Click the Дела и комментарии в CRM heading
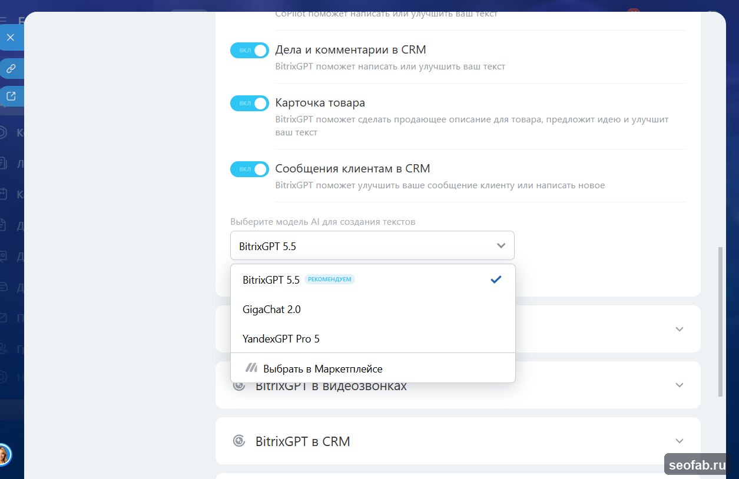739x479 pixels. (x=350, y=49)
